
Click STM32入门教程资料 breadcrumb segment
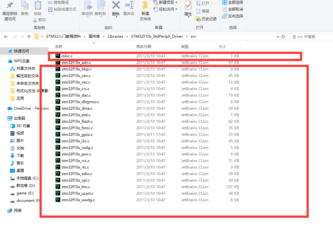[63, 36]
